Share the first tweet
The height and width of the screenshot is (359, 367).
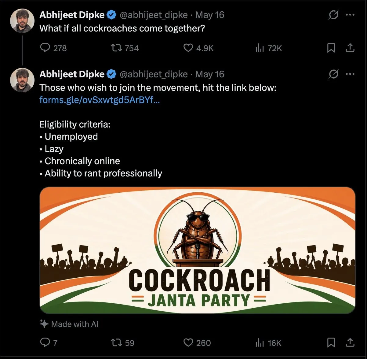(350, 48)
